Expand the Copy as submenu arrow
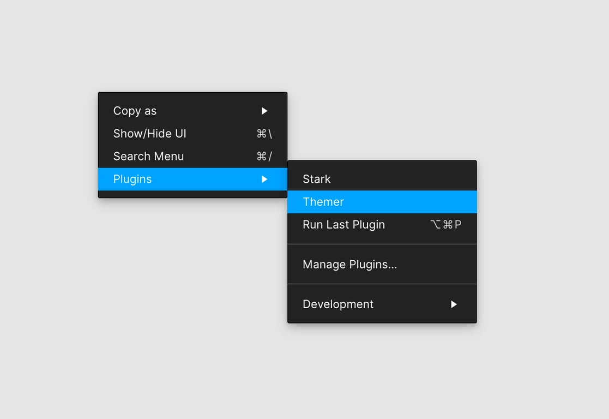 point(264,111)
